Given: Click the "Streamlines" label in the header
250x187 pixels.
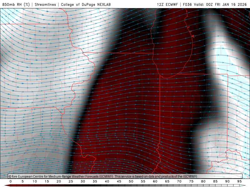Looking at the screenshot, I should pos(45,5).
